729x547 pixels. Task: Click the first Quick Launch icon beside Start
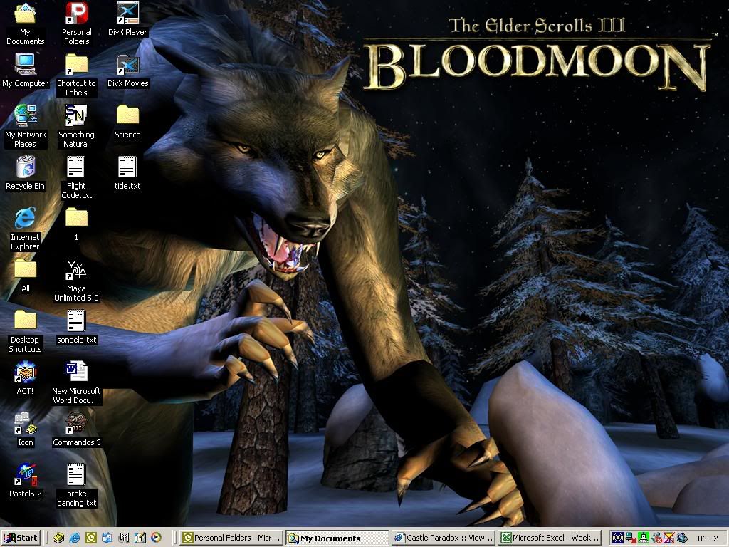click(58, 538)
